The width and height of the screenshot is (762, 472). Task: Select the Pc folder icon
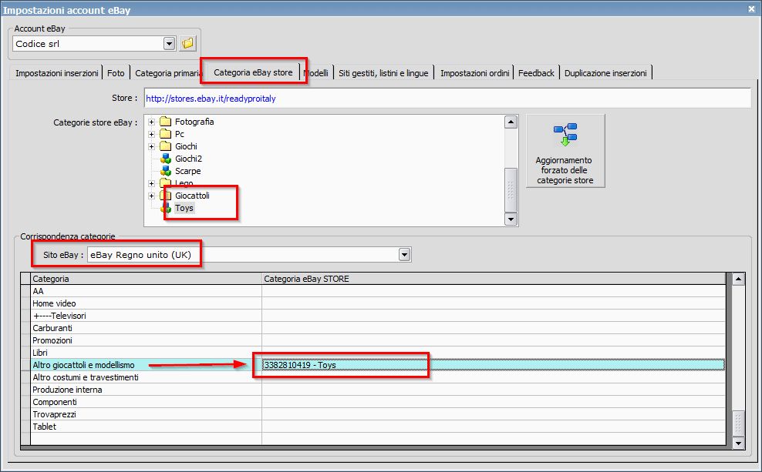click(x=166, y=134)
